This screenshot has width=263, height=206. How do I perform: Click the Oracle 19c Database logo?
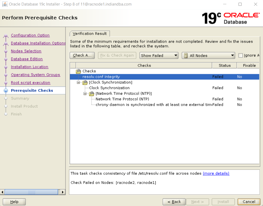pos(231,18)
